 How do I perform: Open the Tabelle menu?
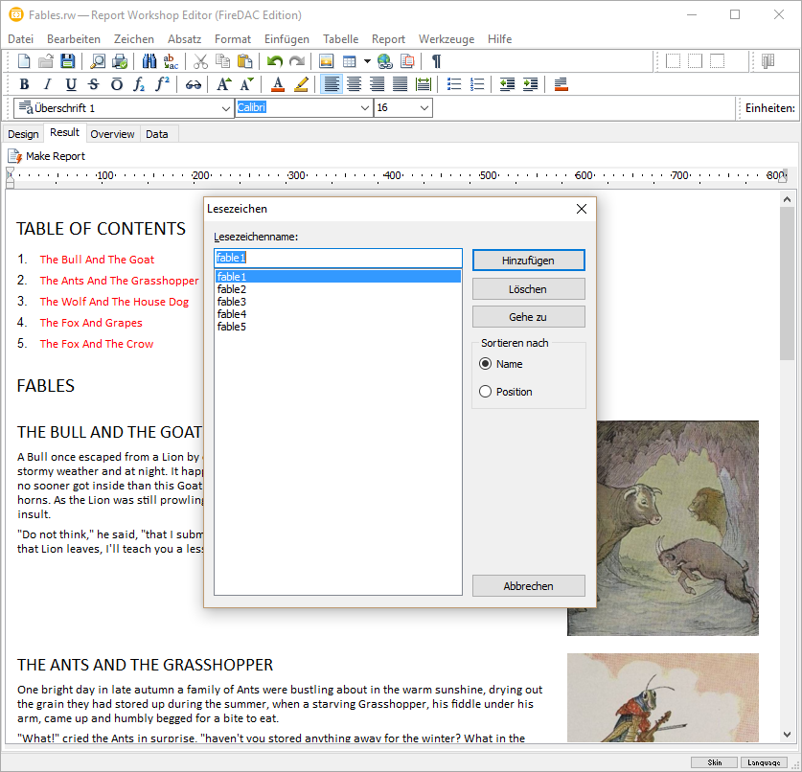click(340, 39)
